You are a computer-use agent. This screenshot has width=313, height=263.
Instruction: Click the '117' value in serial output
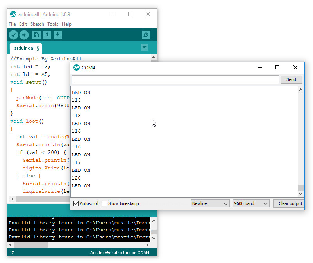coord(76,162)
